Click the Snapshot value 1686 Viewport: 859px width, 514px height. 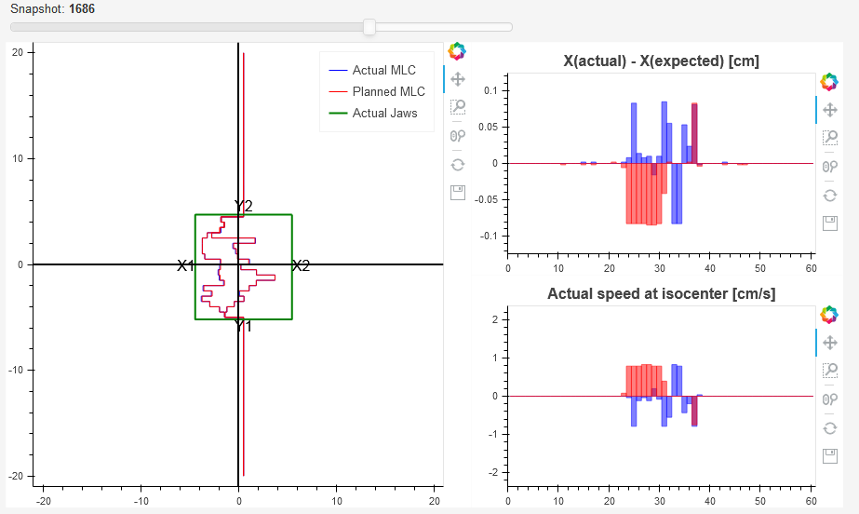pyautogui.click(x=82, y=8)
